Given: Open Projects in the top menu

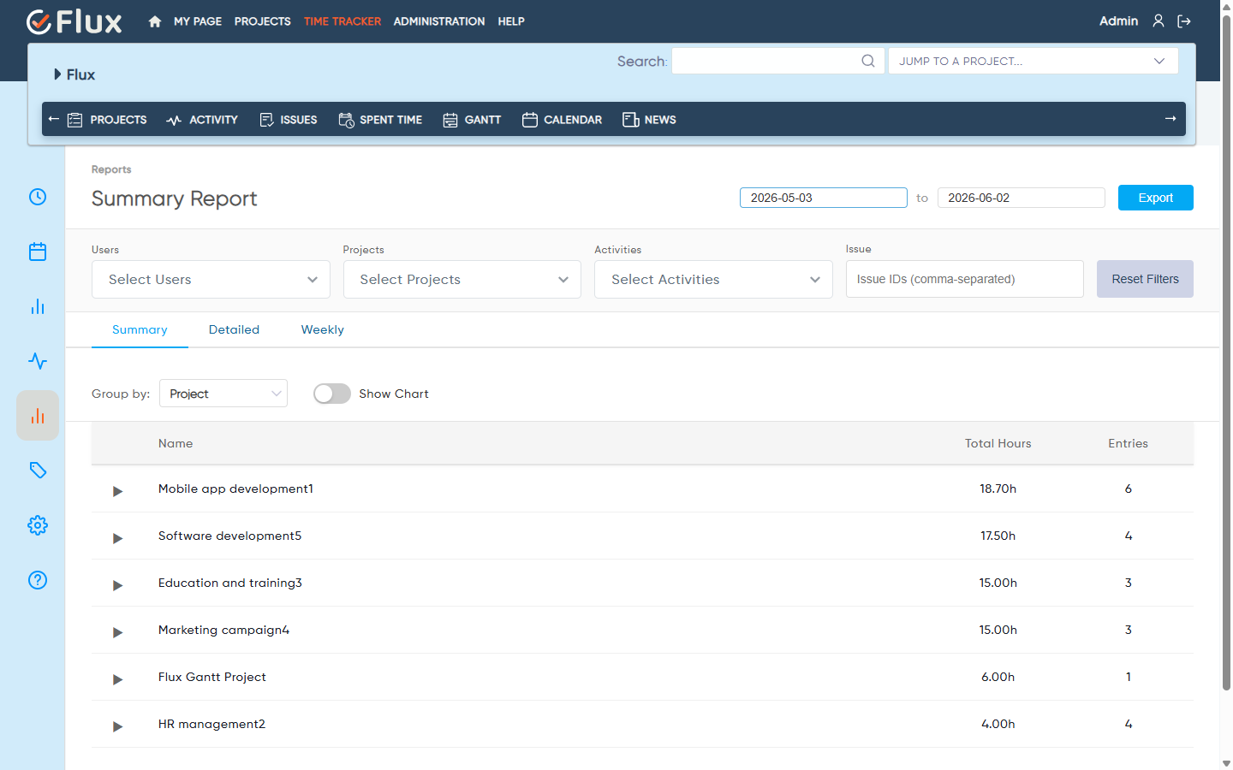Looking at the screenshot, I should click(263, 21).
